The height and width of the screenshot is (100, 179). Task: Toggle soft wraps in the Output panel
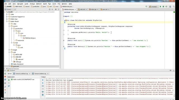pyautogui.click(x=43, y=86)
